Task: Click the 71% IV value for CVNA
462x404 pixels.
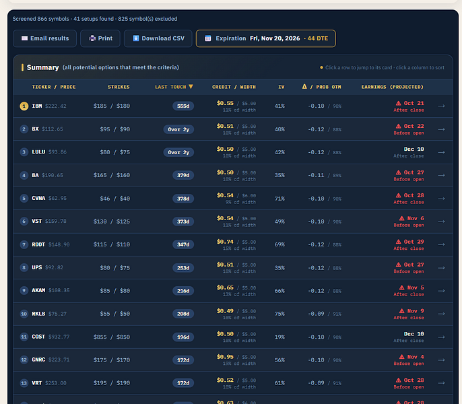Action: (x=279, y=199)
